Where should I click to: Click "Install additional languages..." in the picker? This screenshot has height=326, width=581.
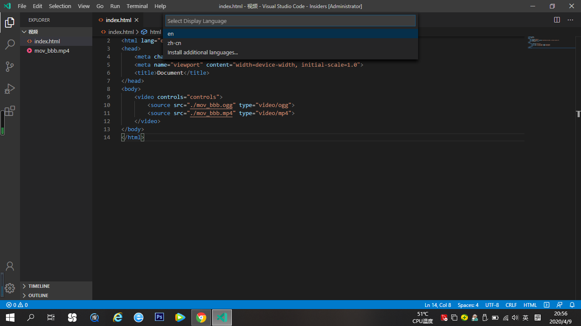tap(202, 52)
